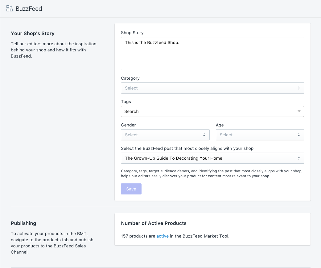Click the 'Shop Story' field label

tap(132, 33)
